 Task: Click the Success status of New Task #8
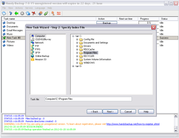pyautogui.click(x=164, y=38)
